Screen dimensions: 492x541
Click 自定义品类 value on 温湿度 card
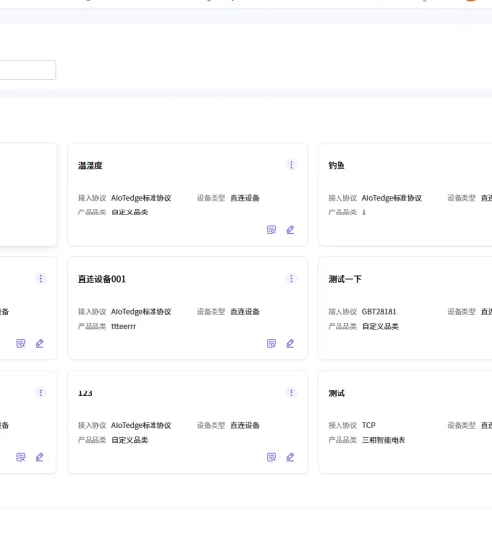[x=130, y=212]
